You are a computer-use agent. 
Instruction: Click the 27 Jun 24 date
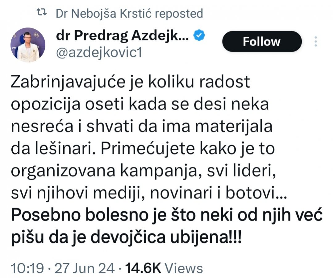pos(84,268)
